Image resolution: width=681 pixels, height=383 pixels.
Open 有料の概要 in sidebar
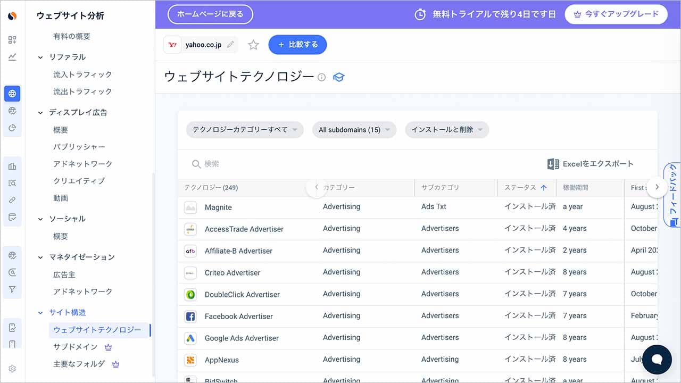tap(72, 36)
